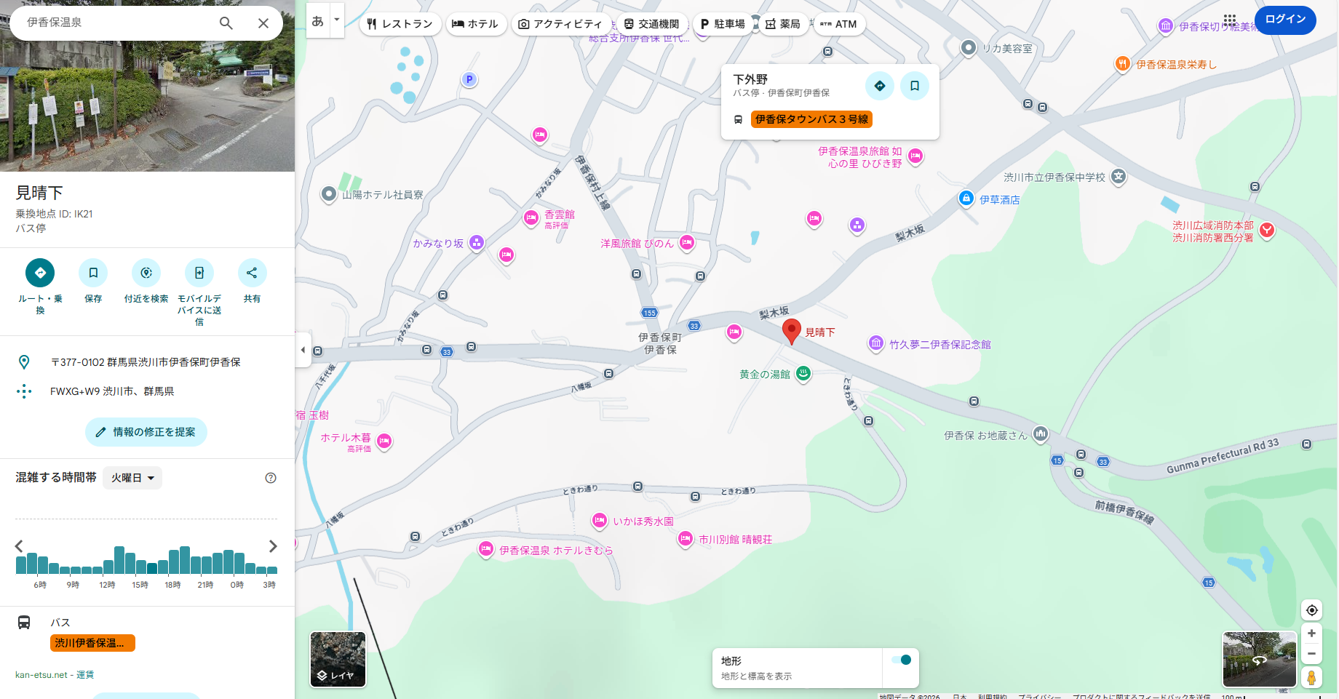Click 情報の修正を提案 button
The image size is (1339, 699).
point(146,431)
